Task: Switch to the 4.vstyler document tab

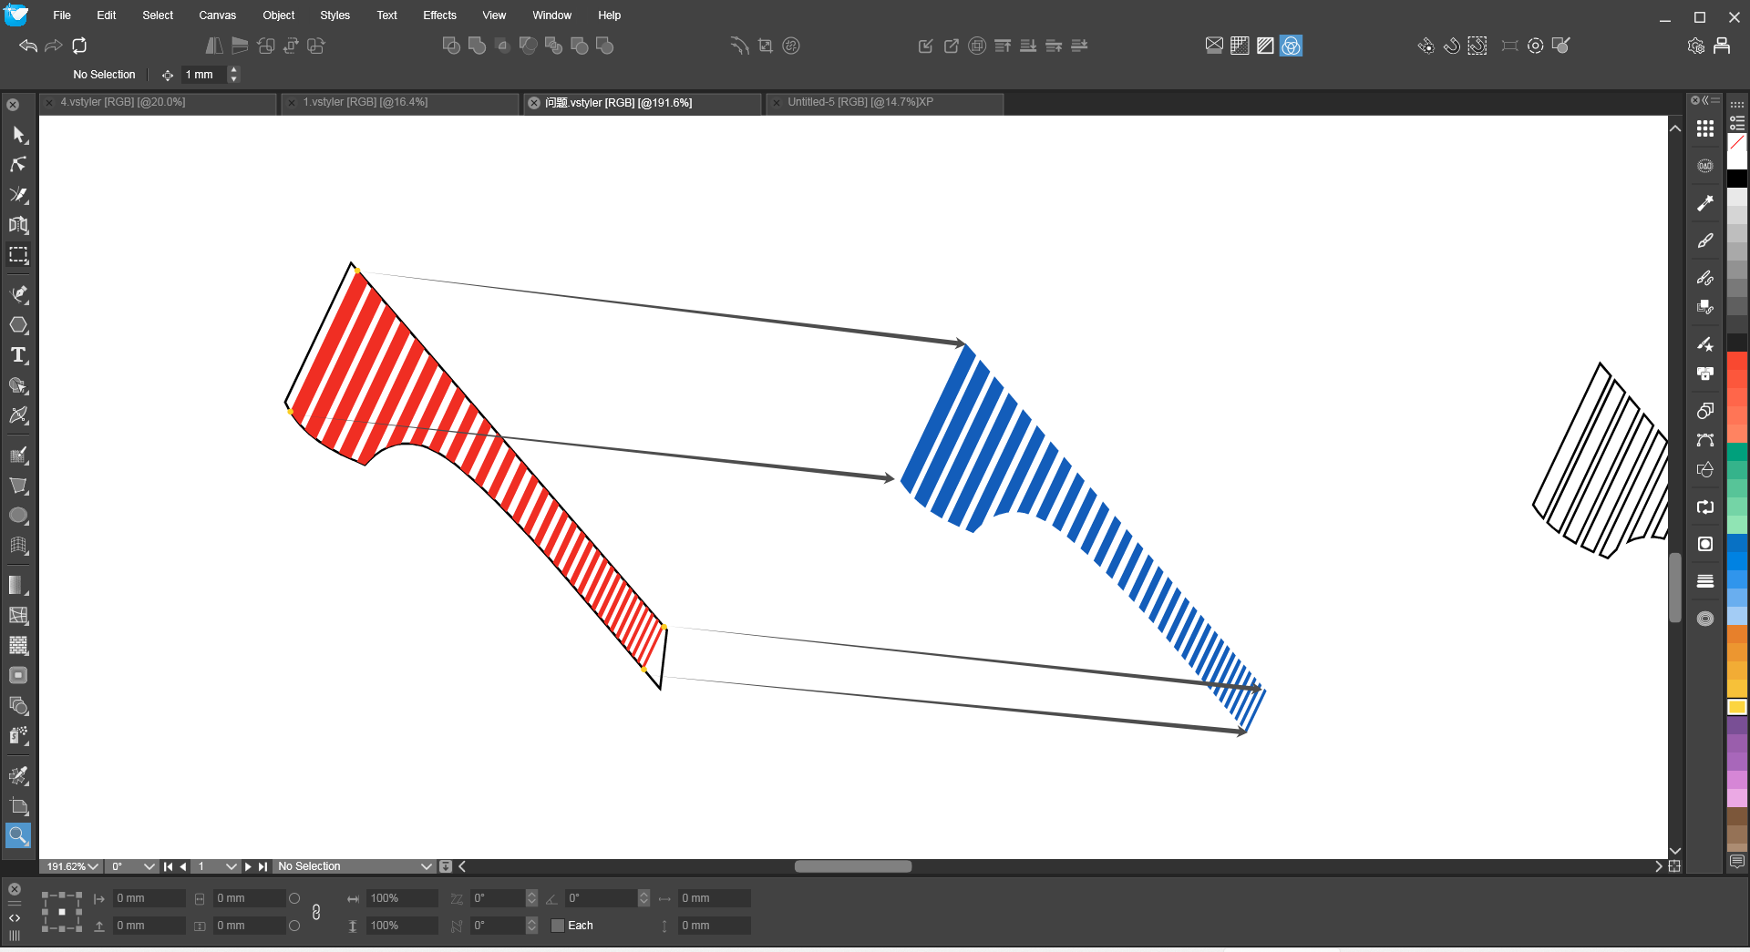Action: click(x=123, y=102)
